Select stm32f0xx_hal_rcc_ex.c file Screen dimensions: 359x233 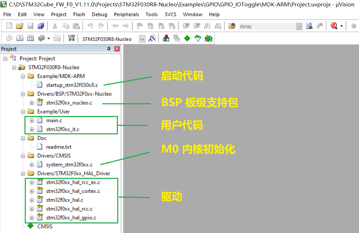(73, 182)
